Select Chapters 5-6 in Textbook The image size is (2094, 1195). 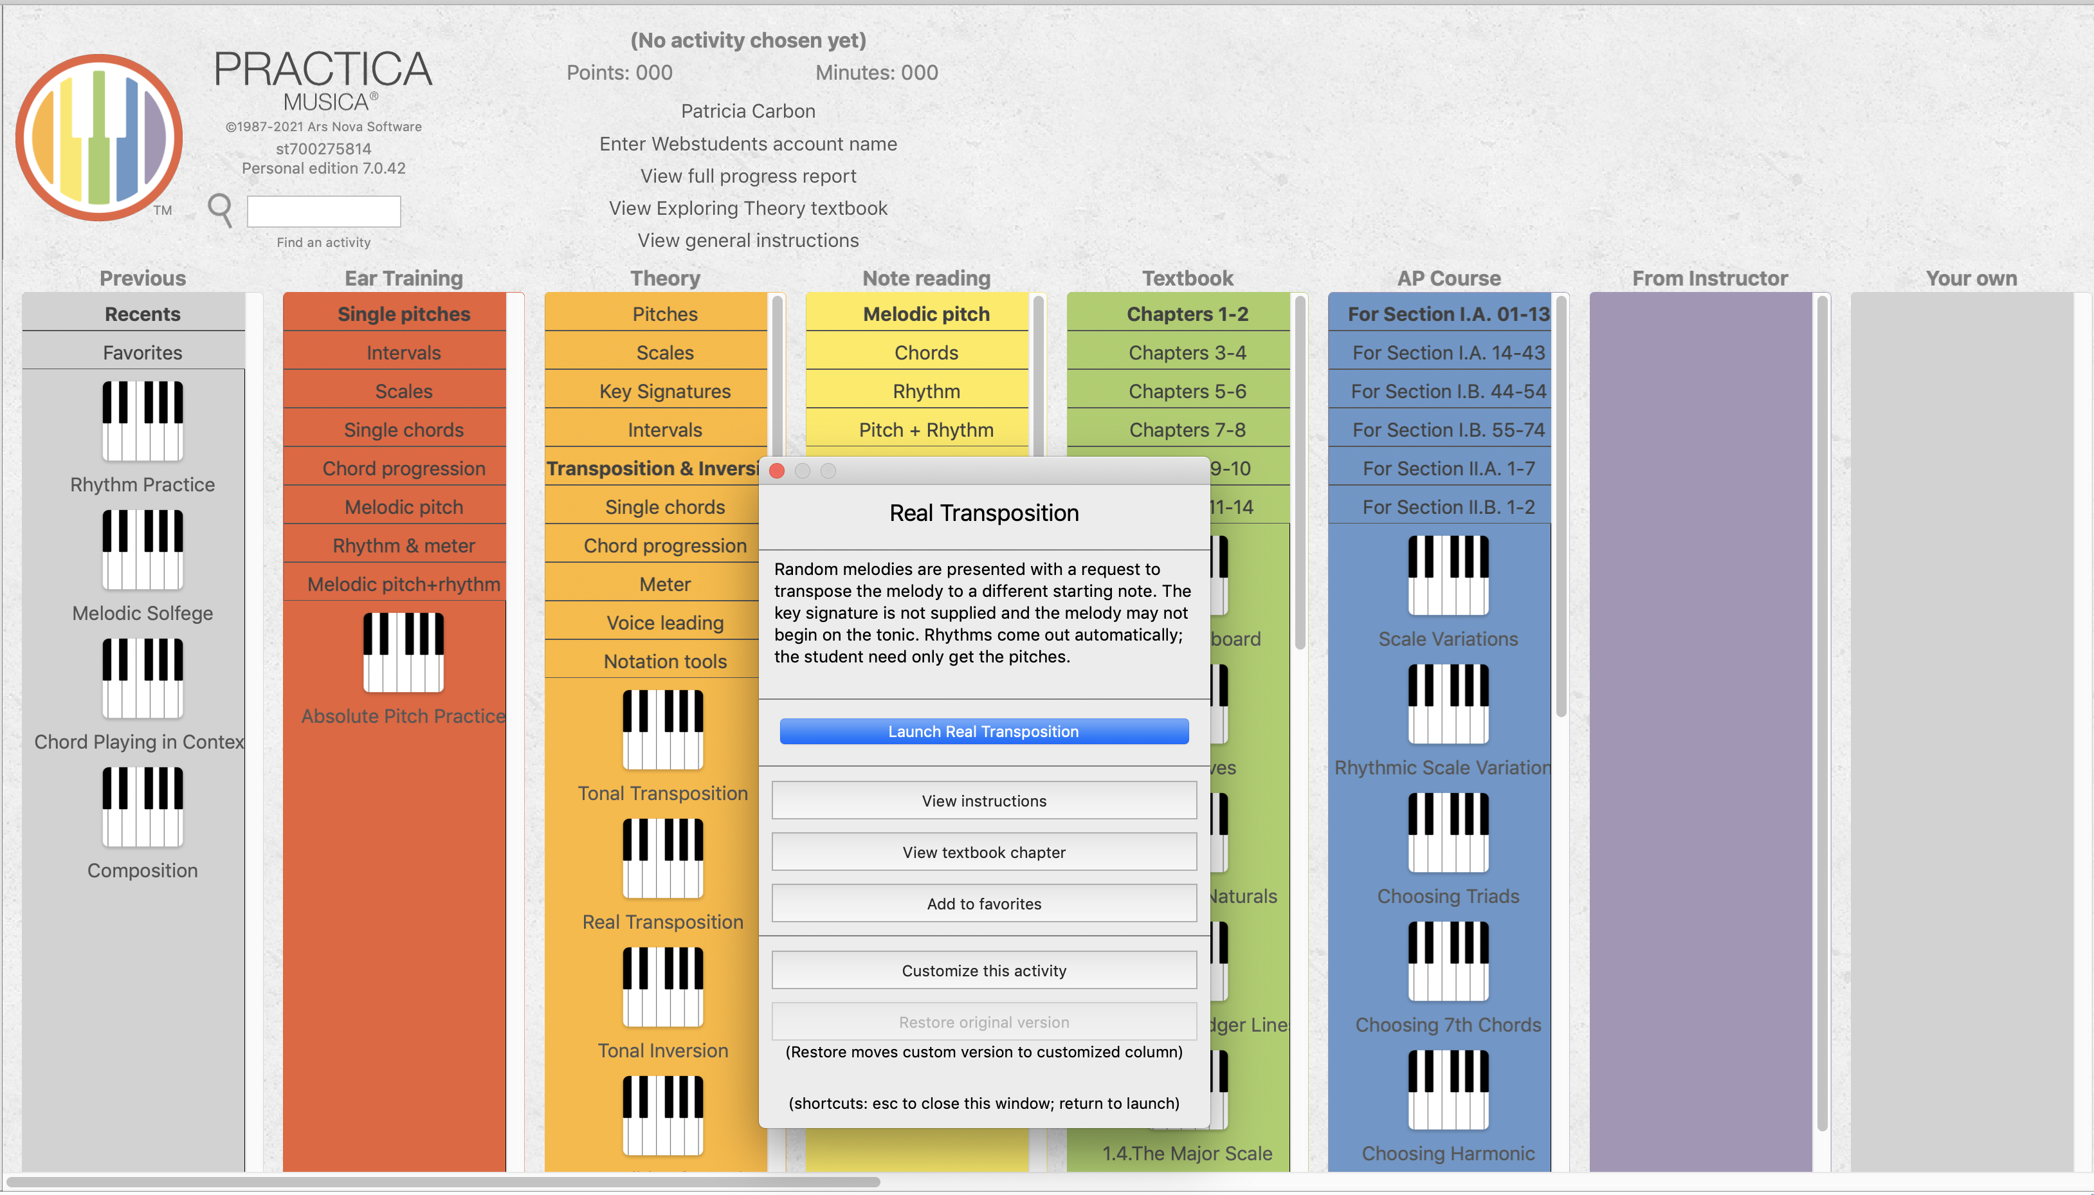tap(1178, 390)
